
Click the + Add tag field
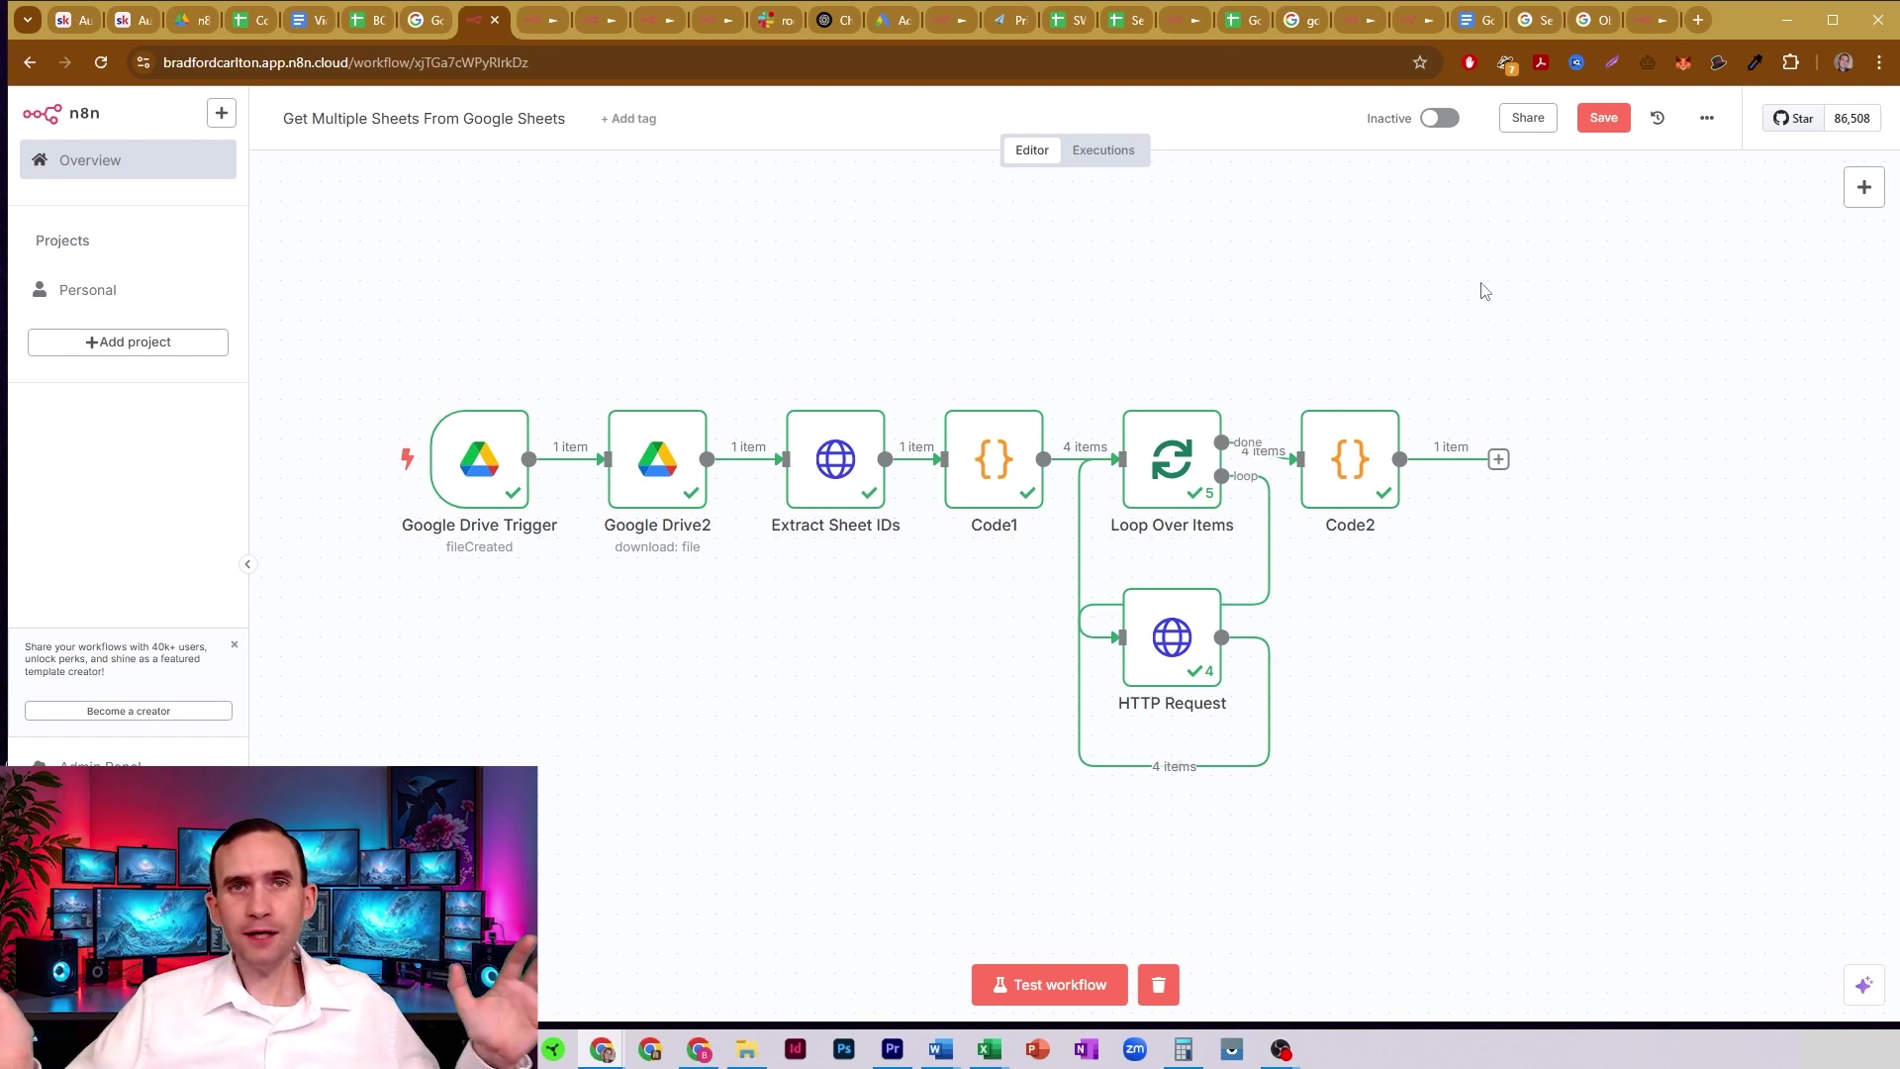coord(628,119)
